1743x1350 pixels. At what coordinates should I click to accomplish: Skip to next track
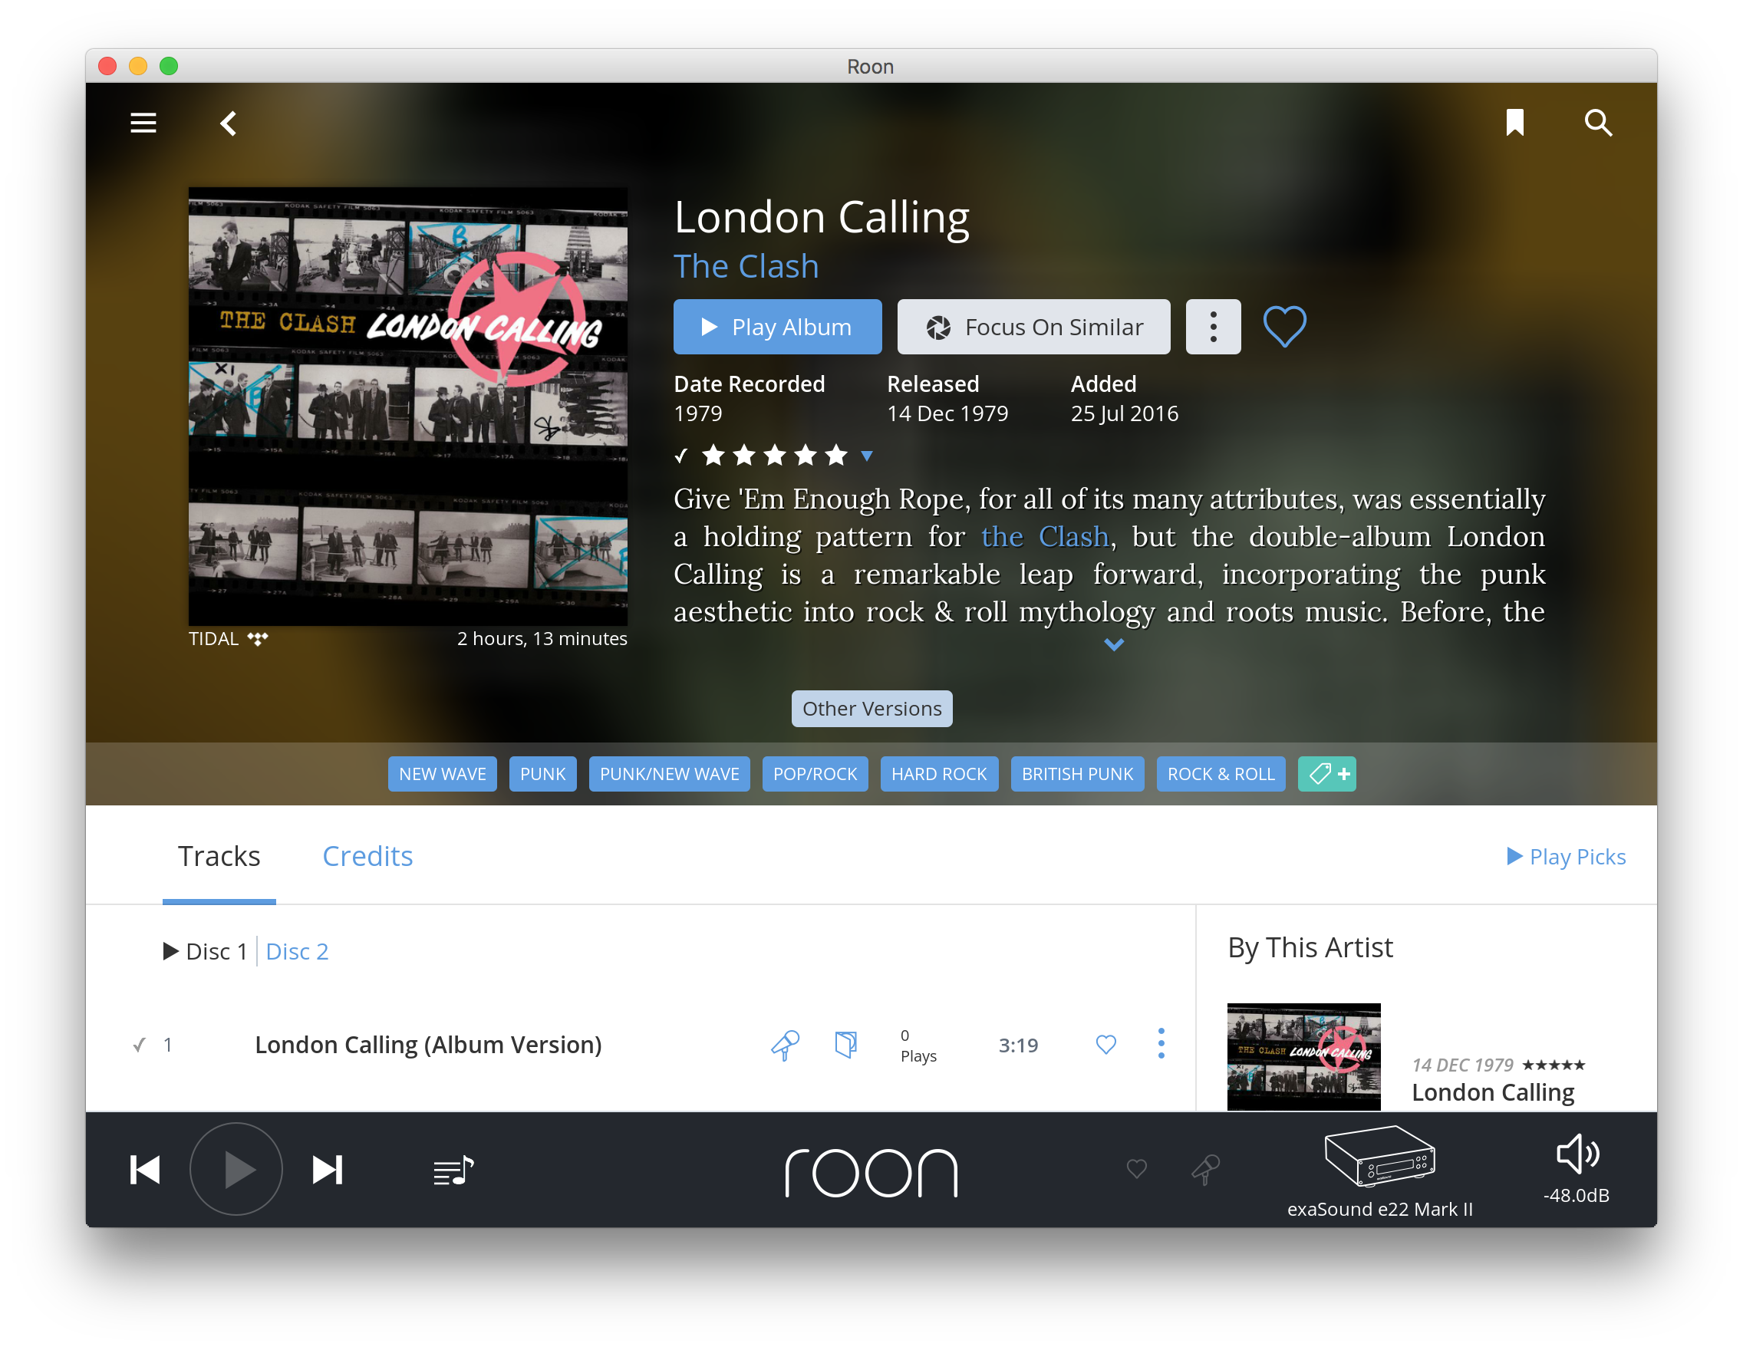click(x=328, y=1170)
